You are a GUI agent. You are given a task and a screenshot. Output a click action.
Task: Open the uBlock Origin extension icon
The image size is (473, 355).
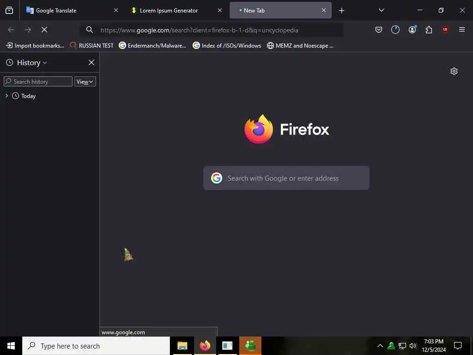coord(445,30)
